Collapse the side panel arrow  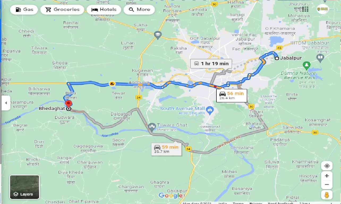6,103
